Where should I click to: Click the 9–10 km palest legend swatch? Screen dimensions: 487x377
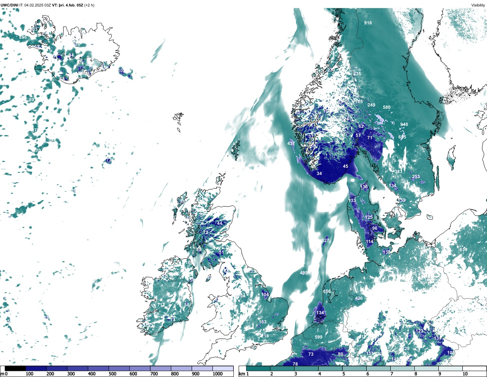(x=451, y=368)
